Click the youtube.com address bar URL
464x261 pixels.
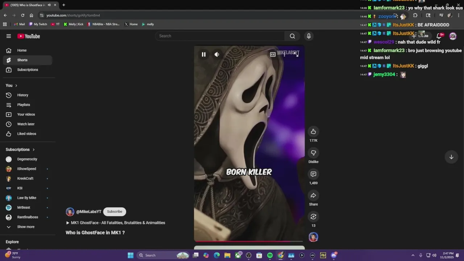pyautogui.click(x=73, y=15)
